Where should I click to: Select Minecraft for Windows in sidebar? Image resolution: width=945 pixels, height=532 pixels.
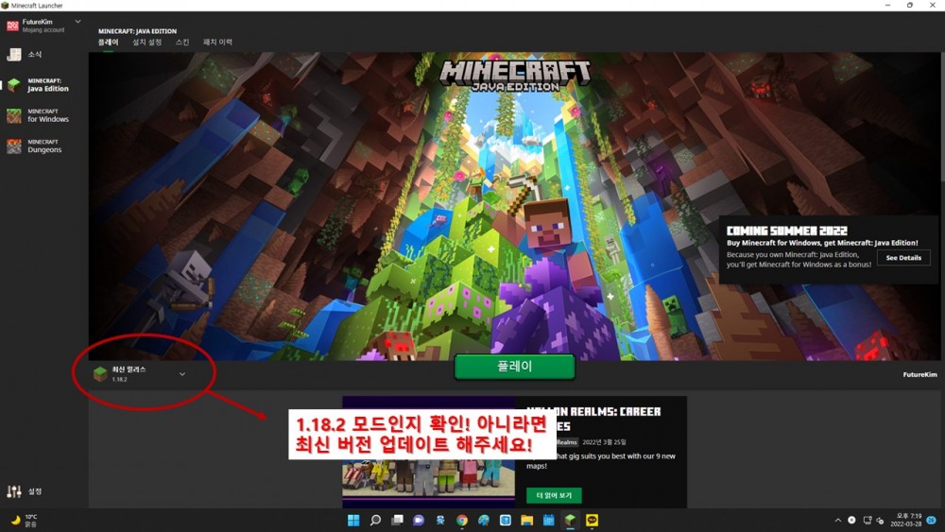coord(38,115)
